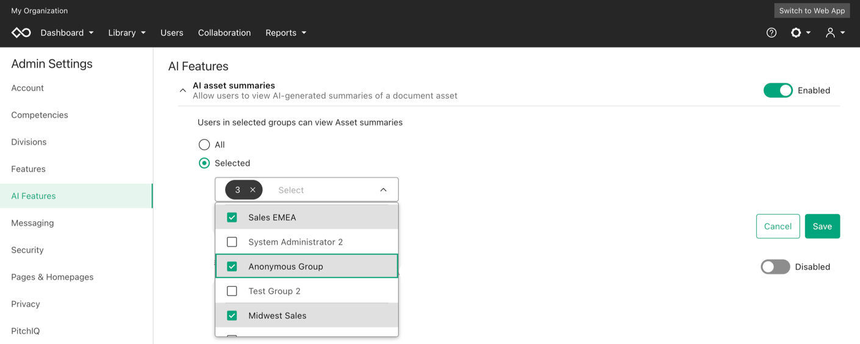Uncheck the Midwest Sales checkbox
This screenshot has height=344, width=860.
click(x=232, y=315)
